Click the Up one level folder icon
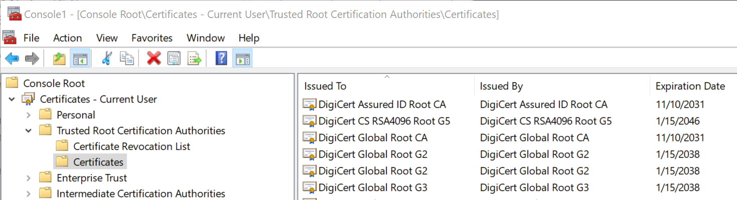Image resolution: width=737 pixels, height=200 pixels. (59, 58)
